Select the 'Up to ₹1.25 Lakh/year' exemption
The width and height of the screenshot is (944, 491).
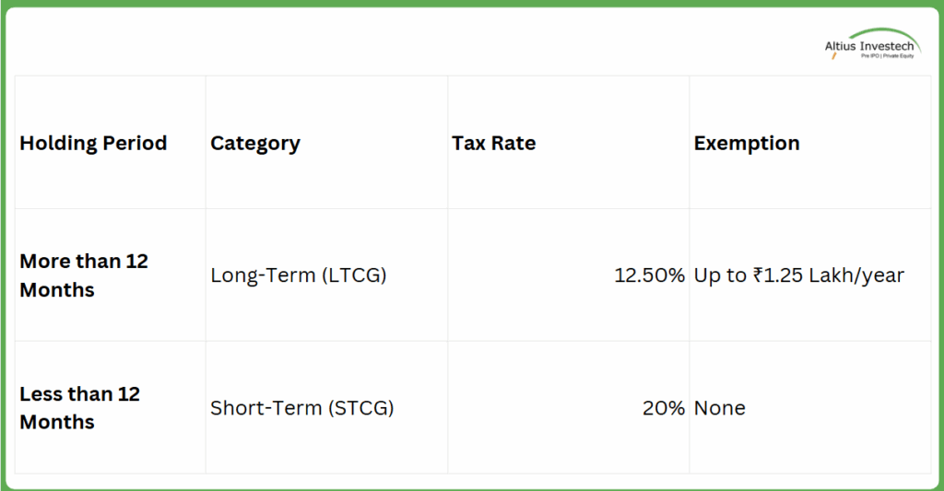[x=799, y=275]
